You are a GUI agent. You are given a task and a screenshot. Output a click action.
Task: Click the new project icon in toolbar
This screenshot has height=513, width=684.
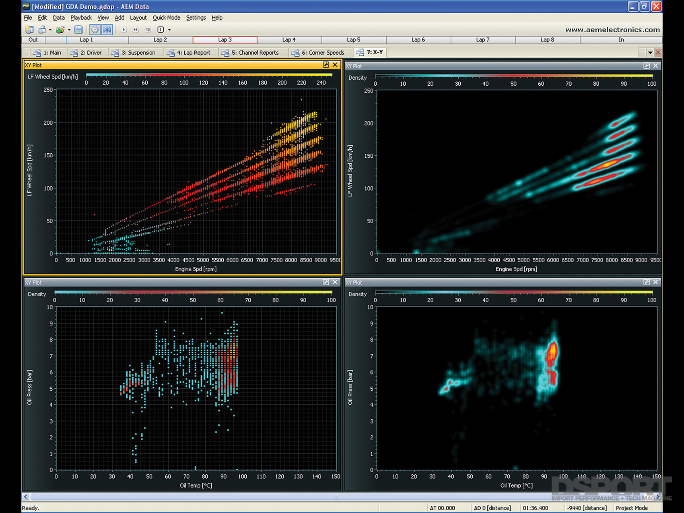(x=29, y=30)
